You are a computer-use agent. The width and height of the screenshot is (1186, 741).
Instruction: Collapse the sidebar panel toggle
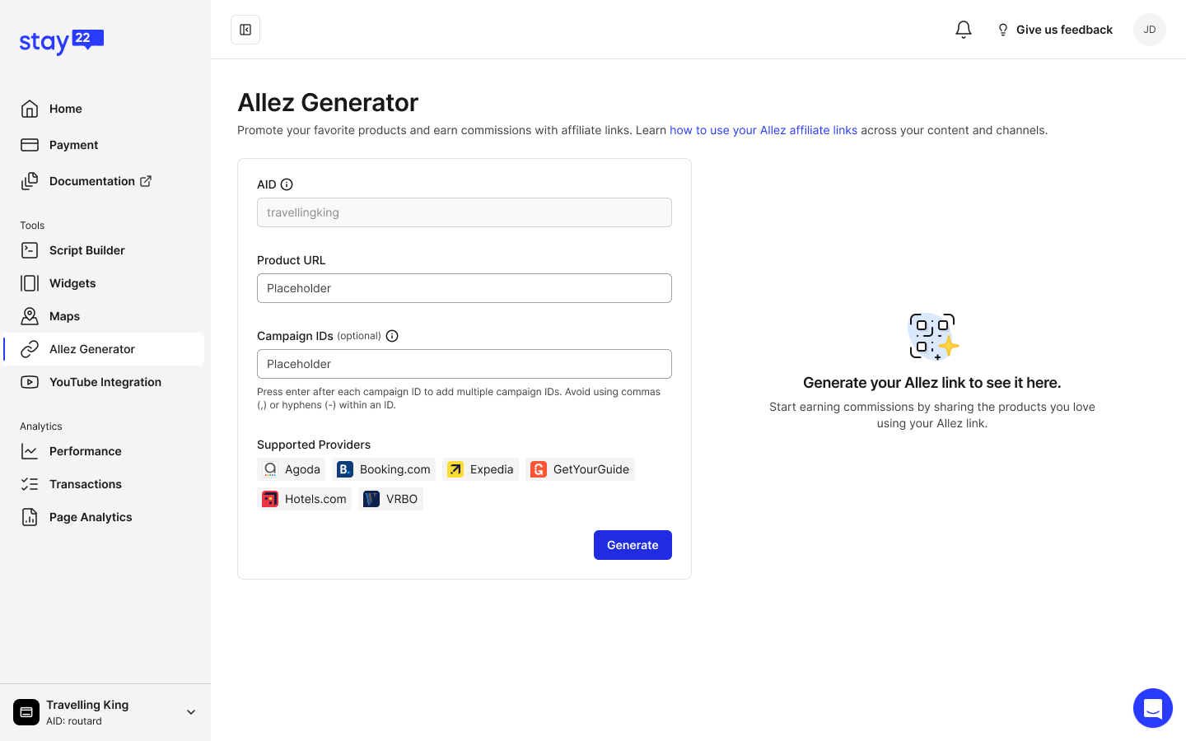pyautogui.click(x=245, y=30)
